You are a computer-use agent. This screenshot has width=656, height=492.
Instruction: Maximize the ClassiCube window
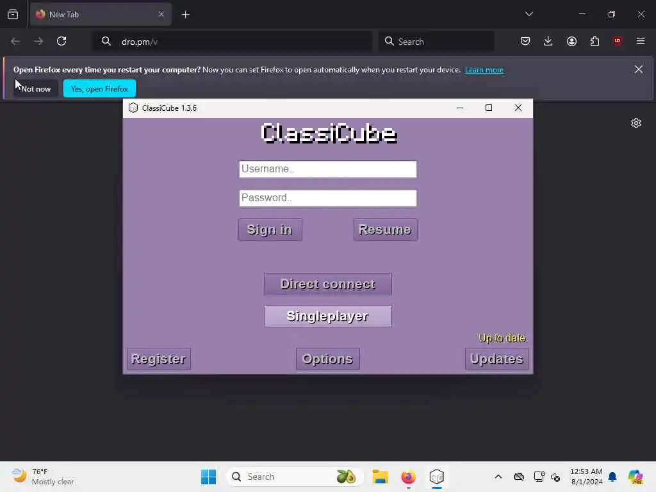(x=489, y=108)
